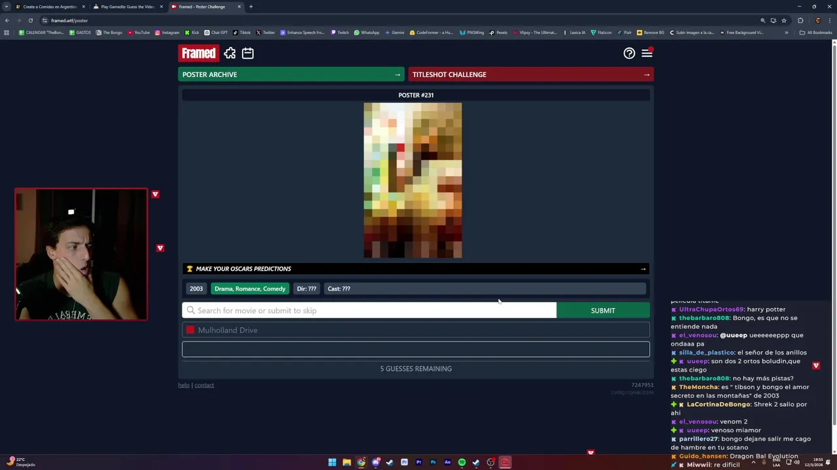
Task: Open the Flaticon bookmark
Action: point(601,33)
